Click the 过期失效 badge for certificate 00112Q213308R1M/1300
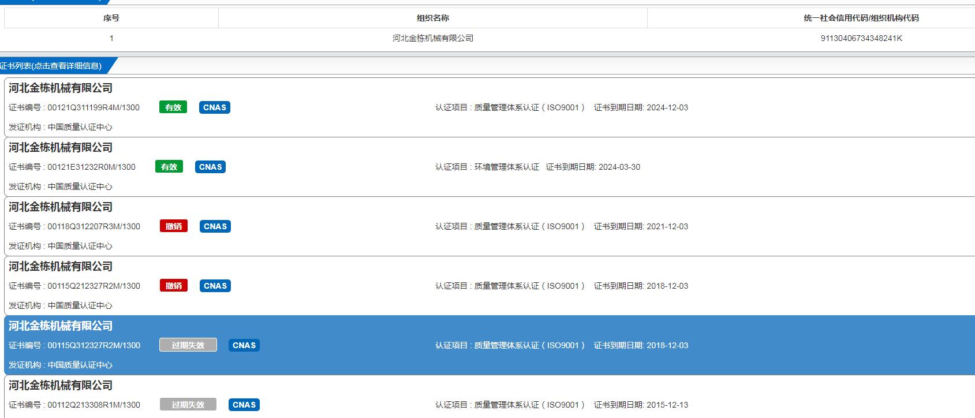Viewport: 975px width, 418px height. tap(188, 405)
